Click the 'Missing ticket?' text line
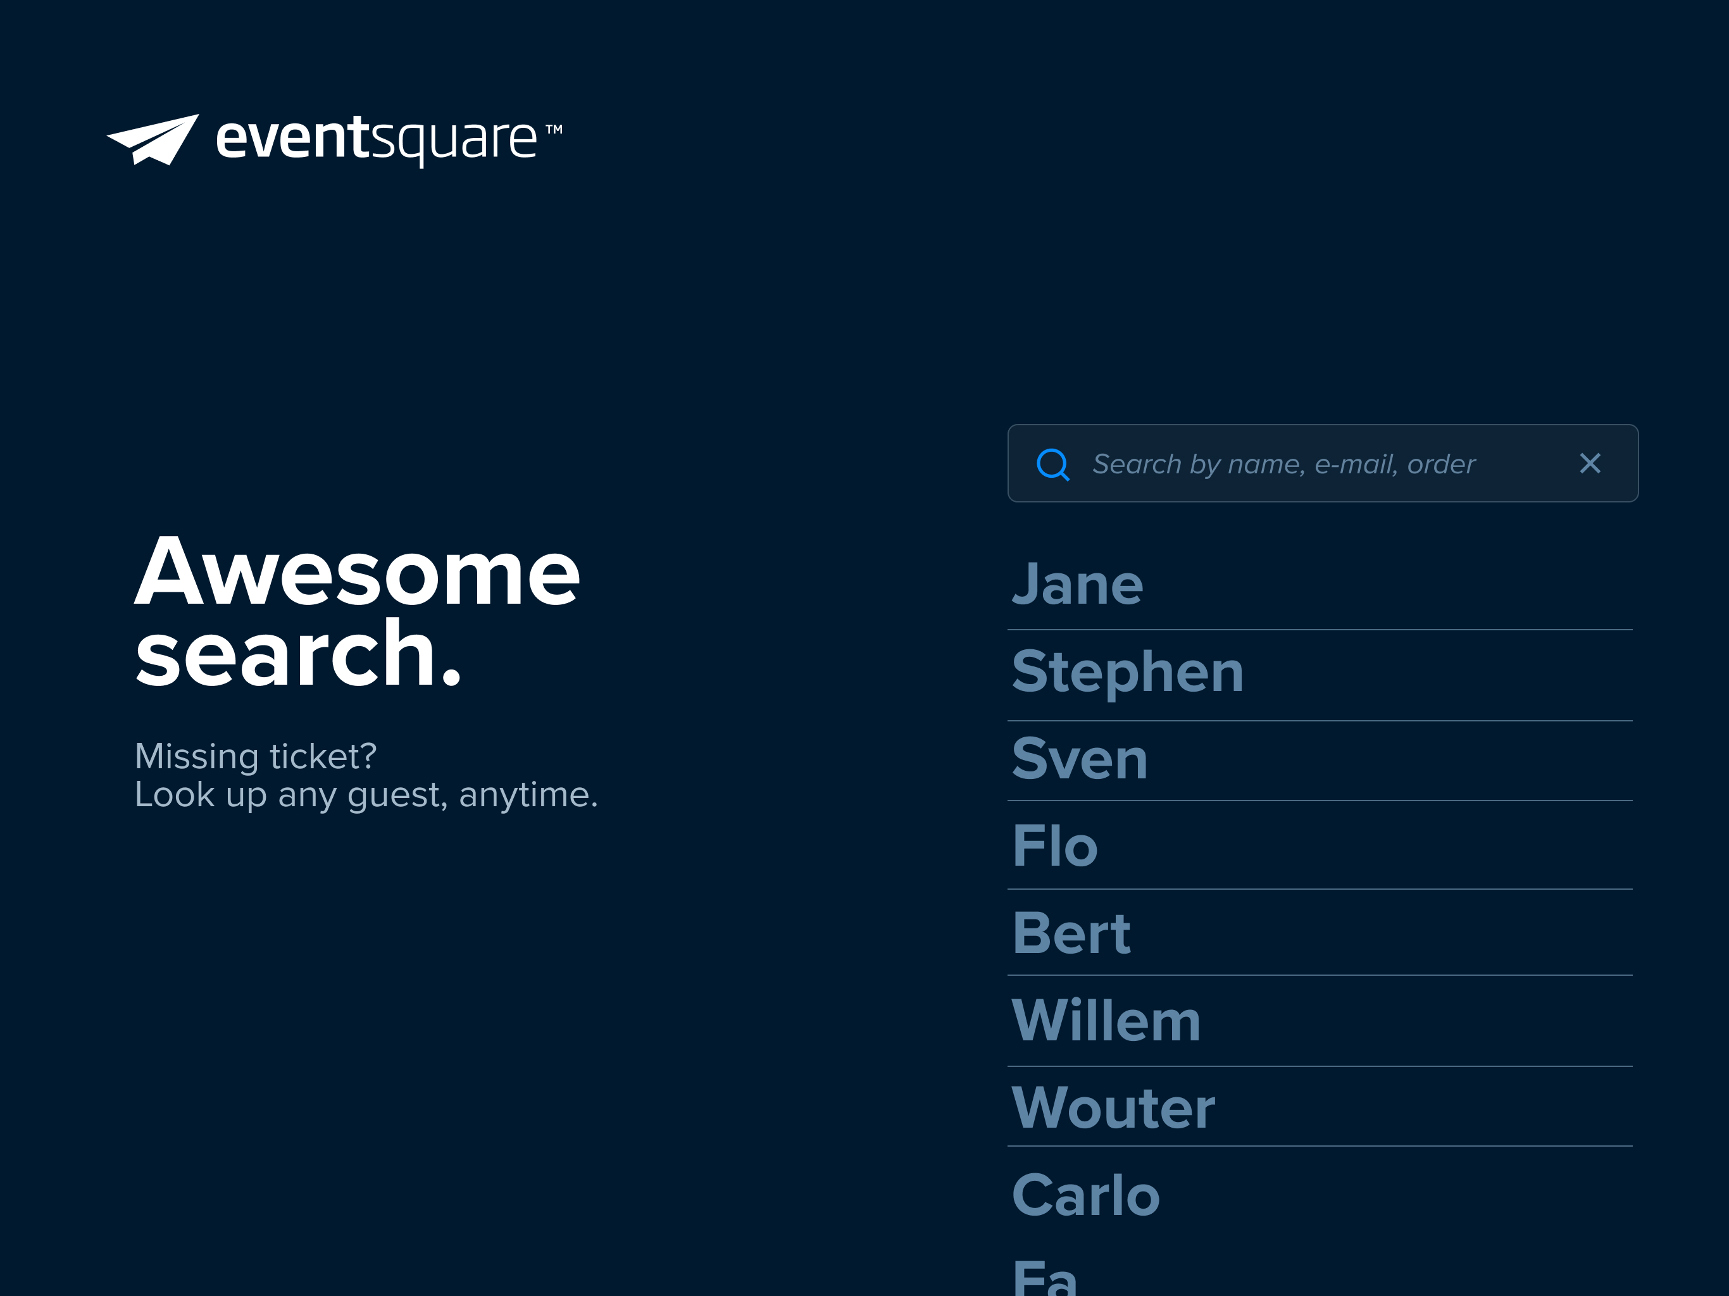Viewport: 1729px width, 1296px height. pyautogui.click(x=256, y=757)
